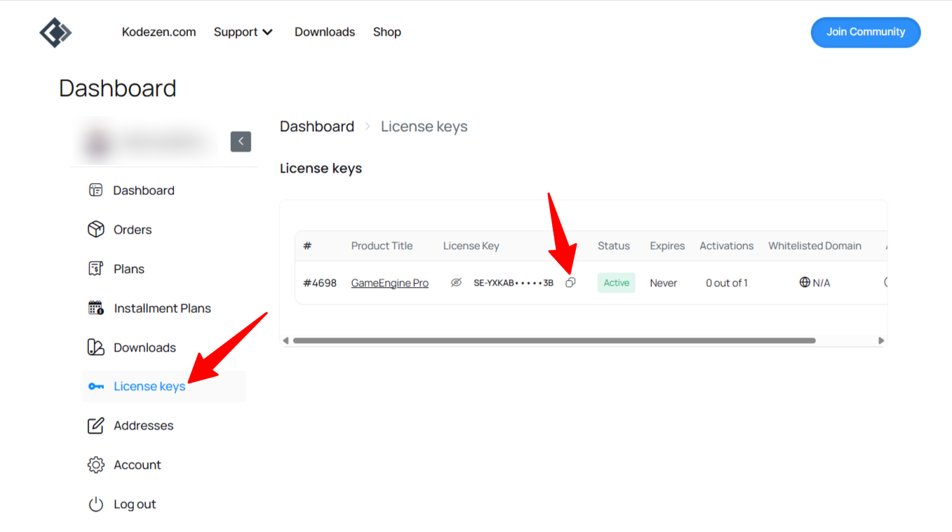Click the Account sidebar label
Image resolution: width=952 pixels, height=532 pixels.
click(x=138, y=465)
